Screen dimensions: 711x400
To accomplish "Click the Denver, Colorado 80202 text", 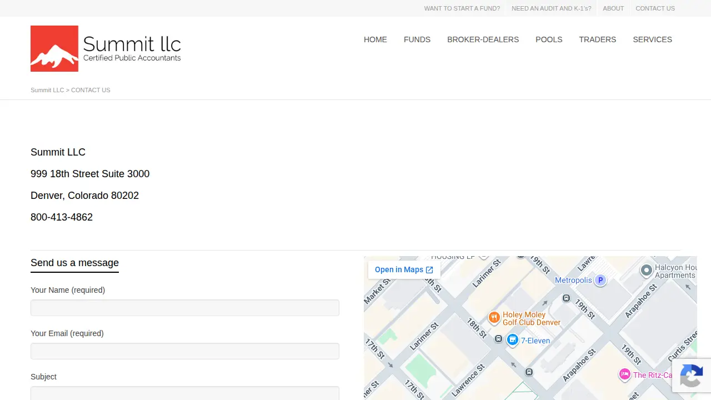I will click(x=84, y=196).
